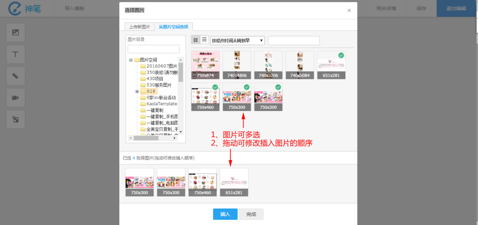Click the folder tree horizontal scrollbar thumb
Screen dimensions: 478x225
click(146, 138)
